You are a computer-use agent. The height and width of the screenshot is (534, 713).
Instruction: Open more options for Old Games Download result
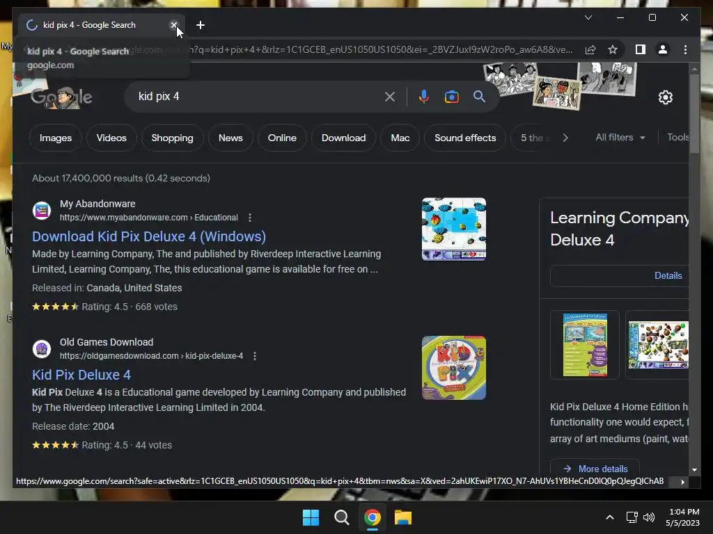pos(255,355)
